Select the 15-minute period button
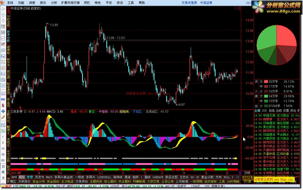This screenshot has width=303, height=190. (3, 149)
